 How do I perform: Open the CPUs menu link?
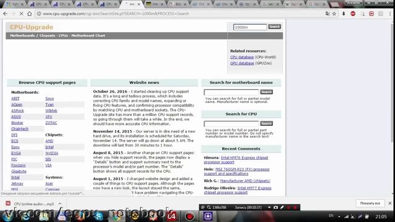pyautogui.click(x=63, y=36)
